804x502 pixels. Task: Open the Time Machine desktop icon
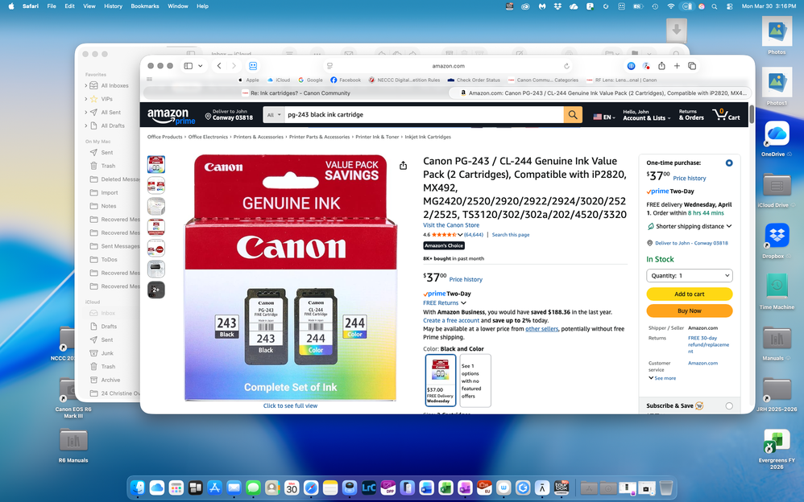[777, 287]
